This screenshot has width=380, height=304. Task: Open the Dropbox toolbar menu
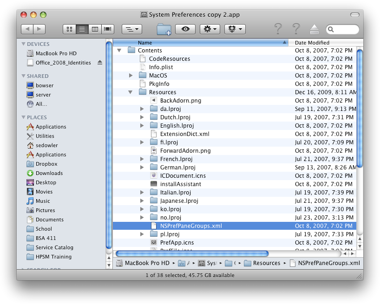pos(235,29)
